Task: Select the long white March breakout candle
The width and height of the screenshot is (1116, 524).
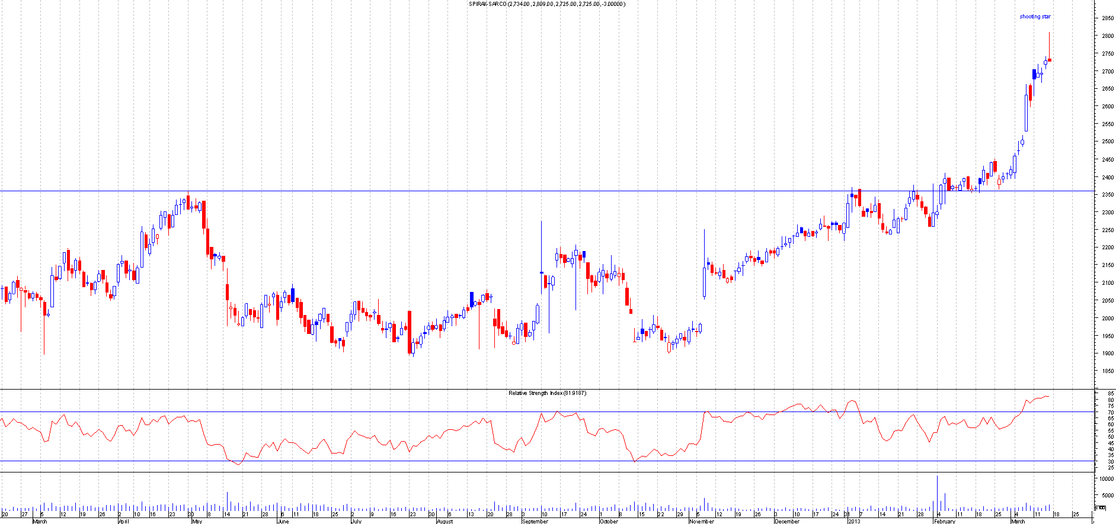Action: (x=1026, y=112)
